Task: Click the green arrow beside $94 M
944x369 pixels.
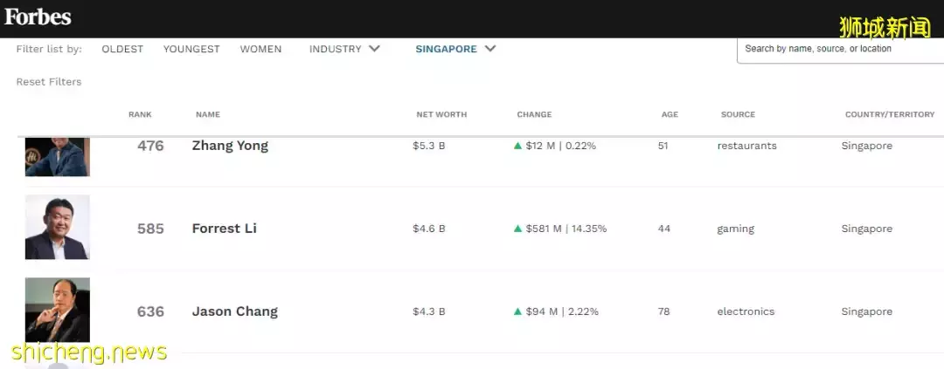Action: 517,311
